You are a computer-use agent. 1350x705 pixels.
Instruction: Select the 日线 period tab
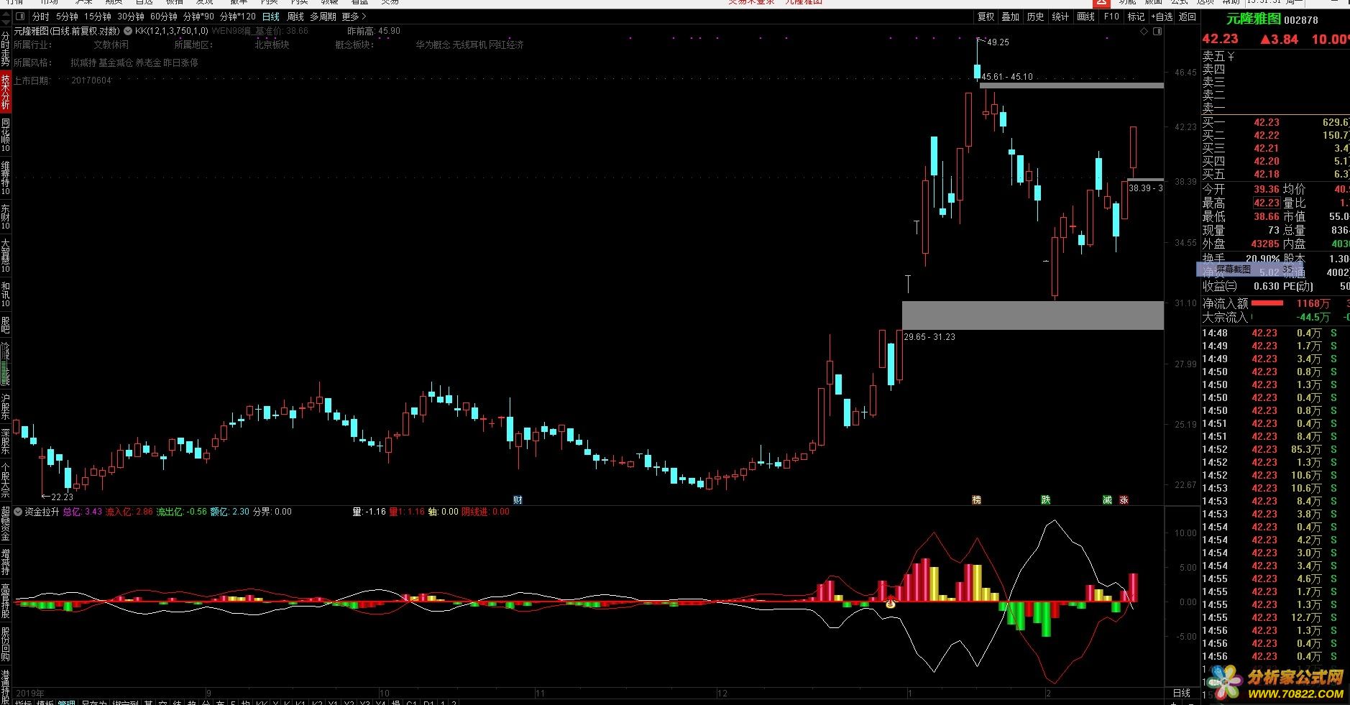tap(271, 16)
